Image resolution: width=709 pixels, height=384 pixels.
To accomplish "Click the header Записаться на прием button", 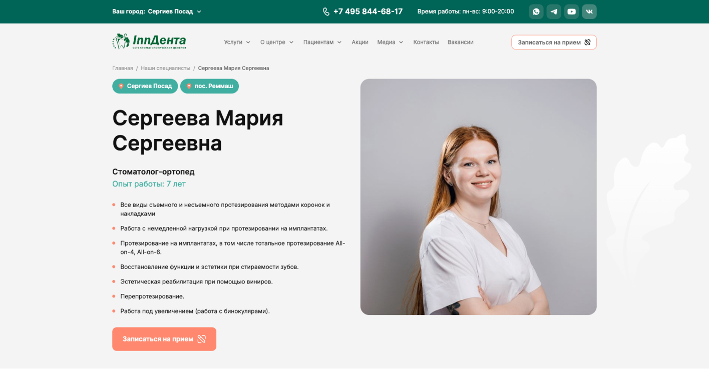I will tap(554, 42).
